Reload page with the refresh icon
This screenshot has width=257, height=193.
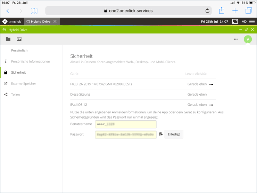point(207,11)
